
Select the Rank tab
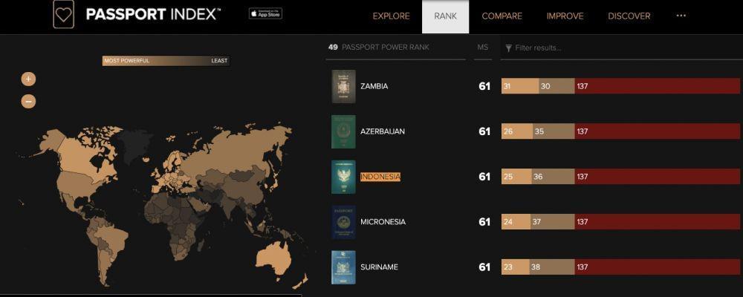445,16
